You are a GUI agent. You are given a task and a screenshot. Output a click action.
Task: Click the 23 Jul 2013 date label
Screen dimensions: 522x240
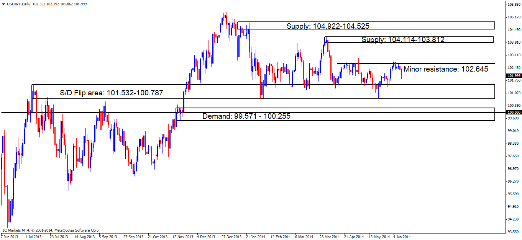(x=58, y=237)
